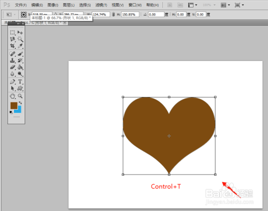Click the transform center reference point
268x211 pixels.
pyautogui.click(x=169, y=136)
